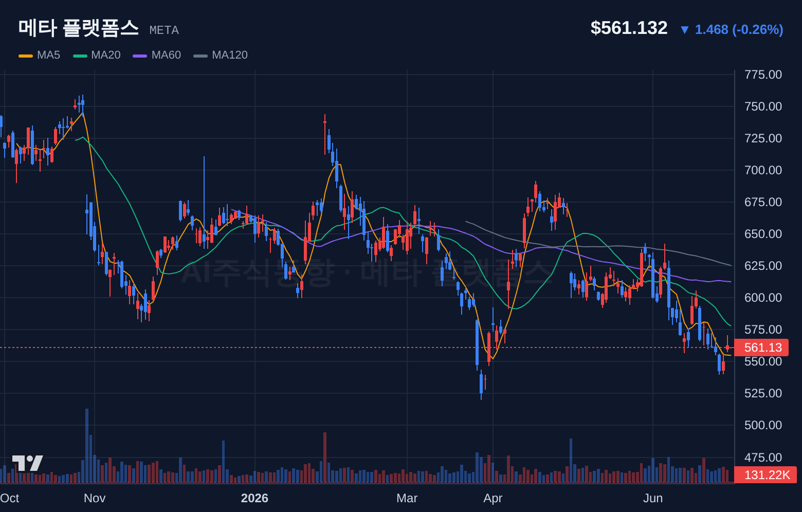
Task: Toggle the MA20 legend entry
Action: click(x=97, y=55)
